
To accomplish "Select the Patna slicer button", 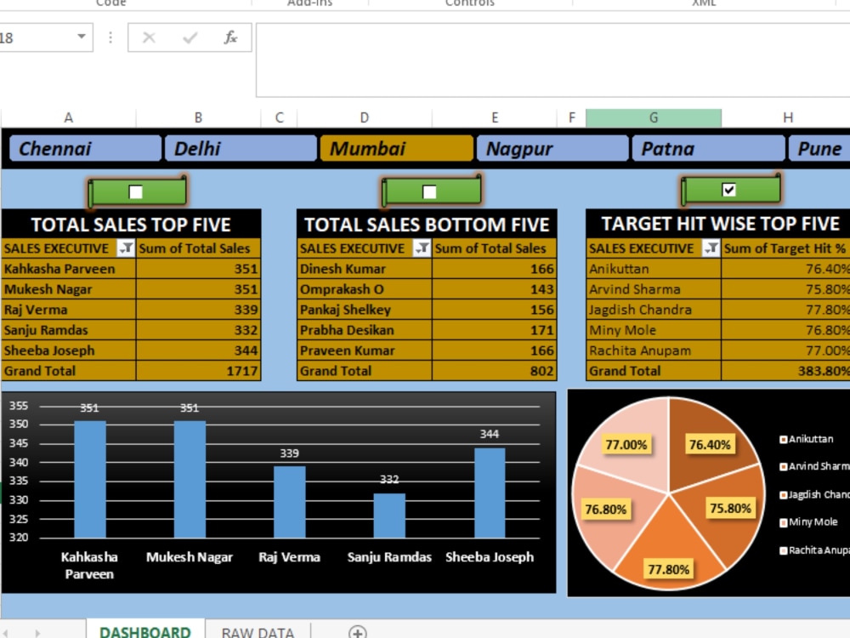I will 708,149.
